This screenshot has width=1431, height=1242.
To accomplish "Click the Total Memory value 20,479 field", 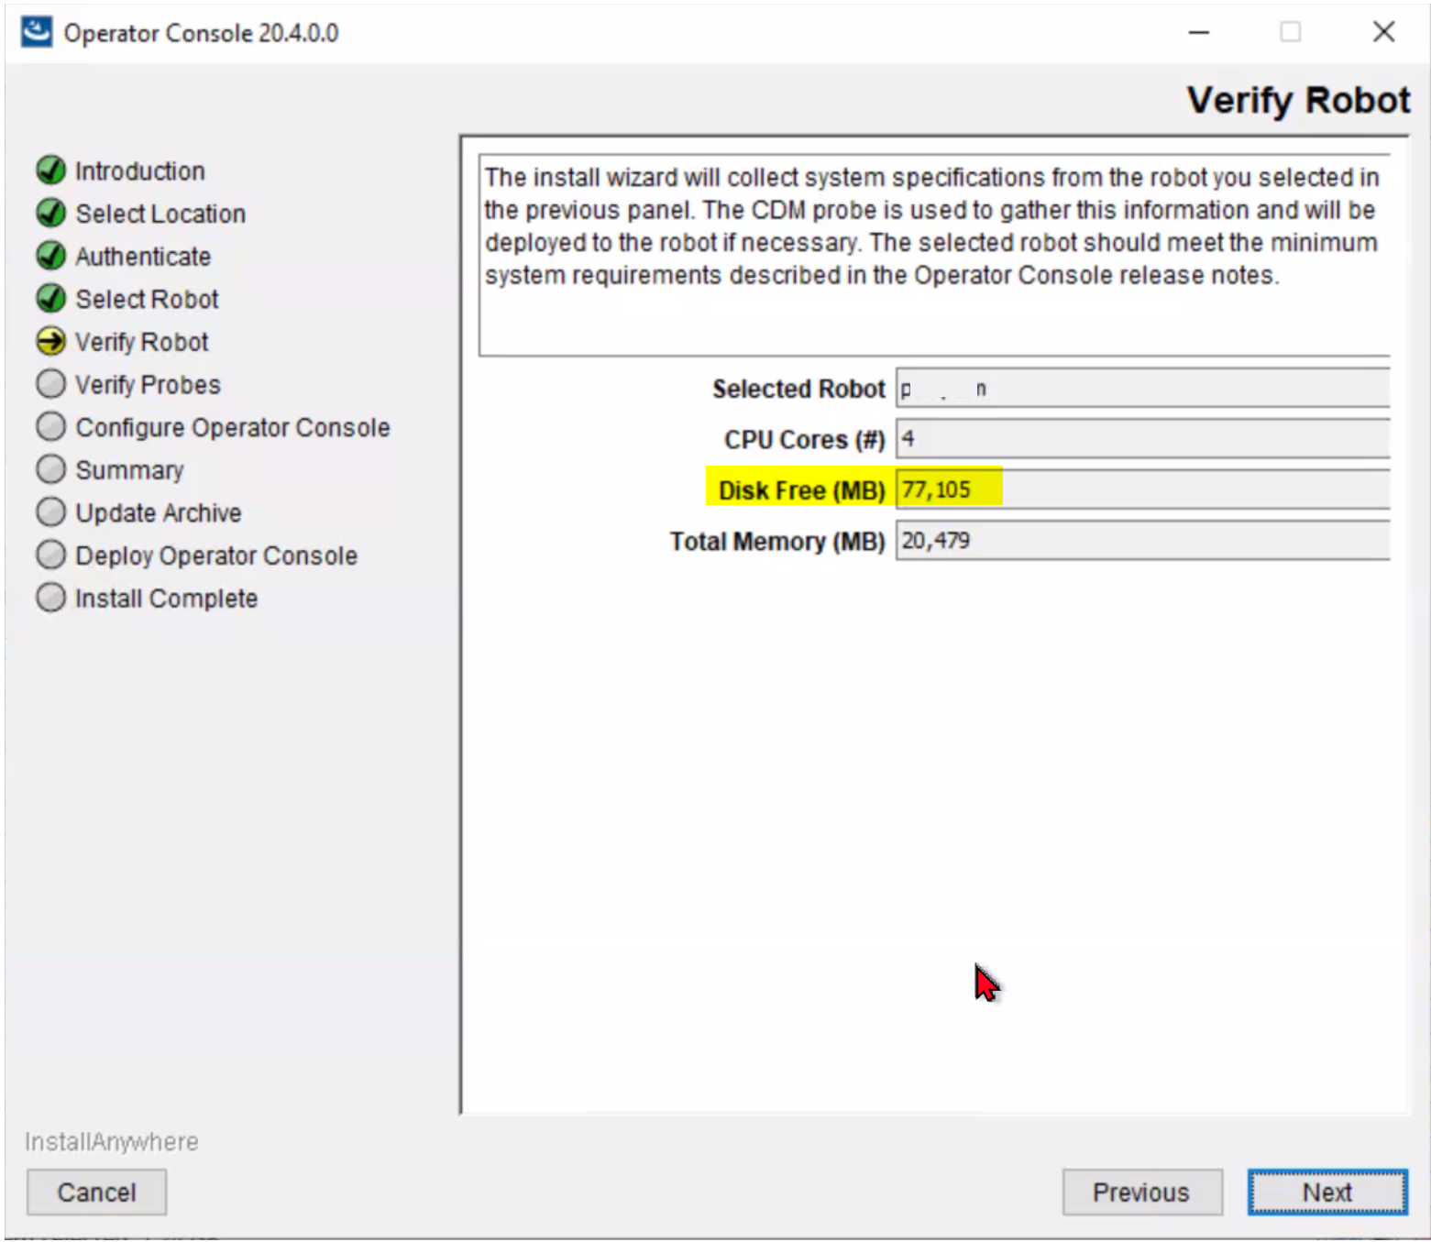I will pos(1143,541).
